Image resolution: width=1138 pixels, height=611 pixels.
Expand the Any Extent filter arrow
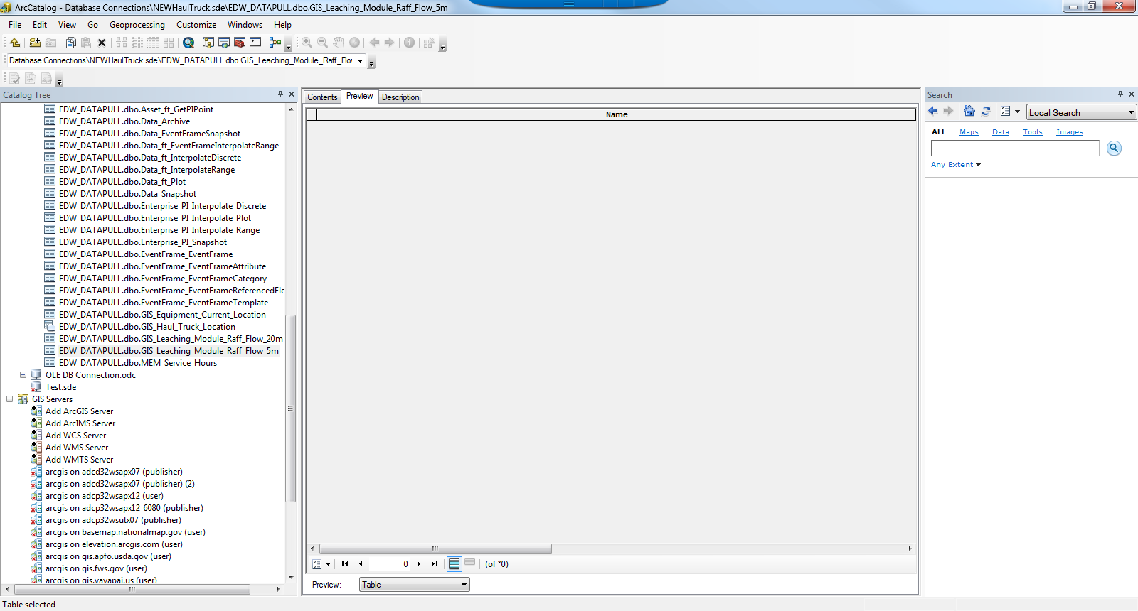978,165
